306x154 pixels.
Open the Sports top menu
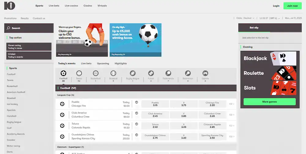click(39, 5)
